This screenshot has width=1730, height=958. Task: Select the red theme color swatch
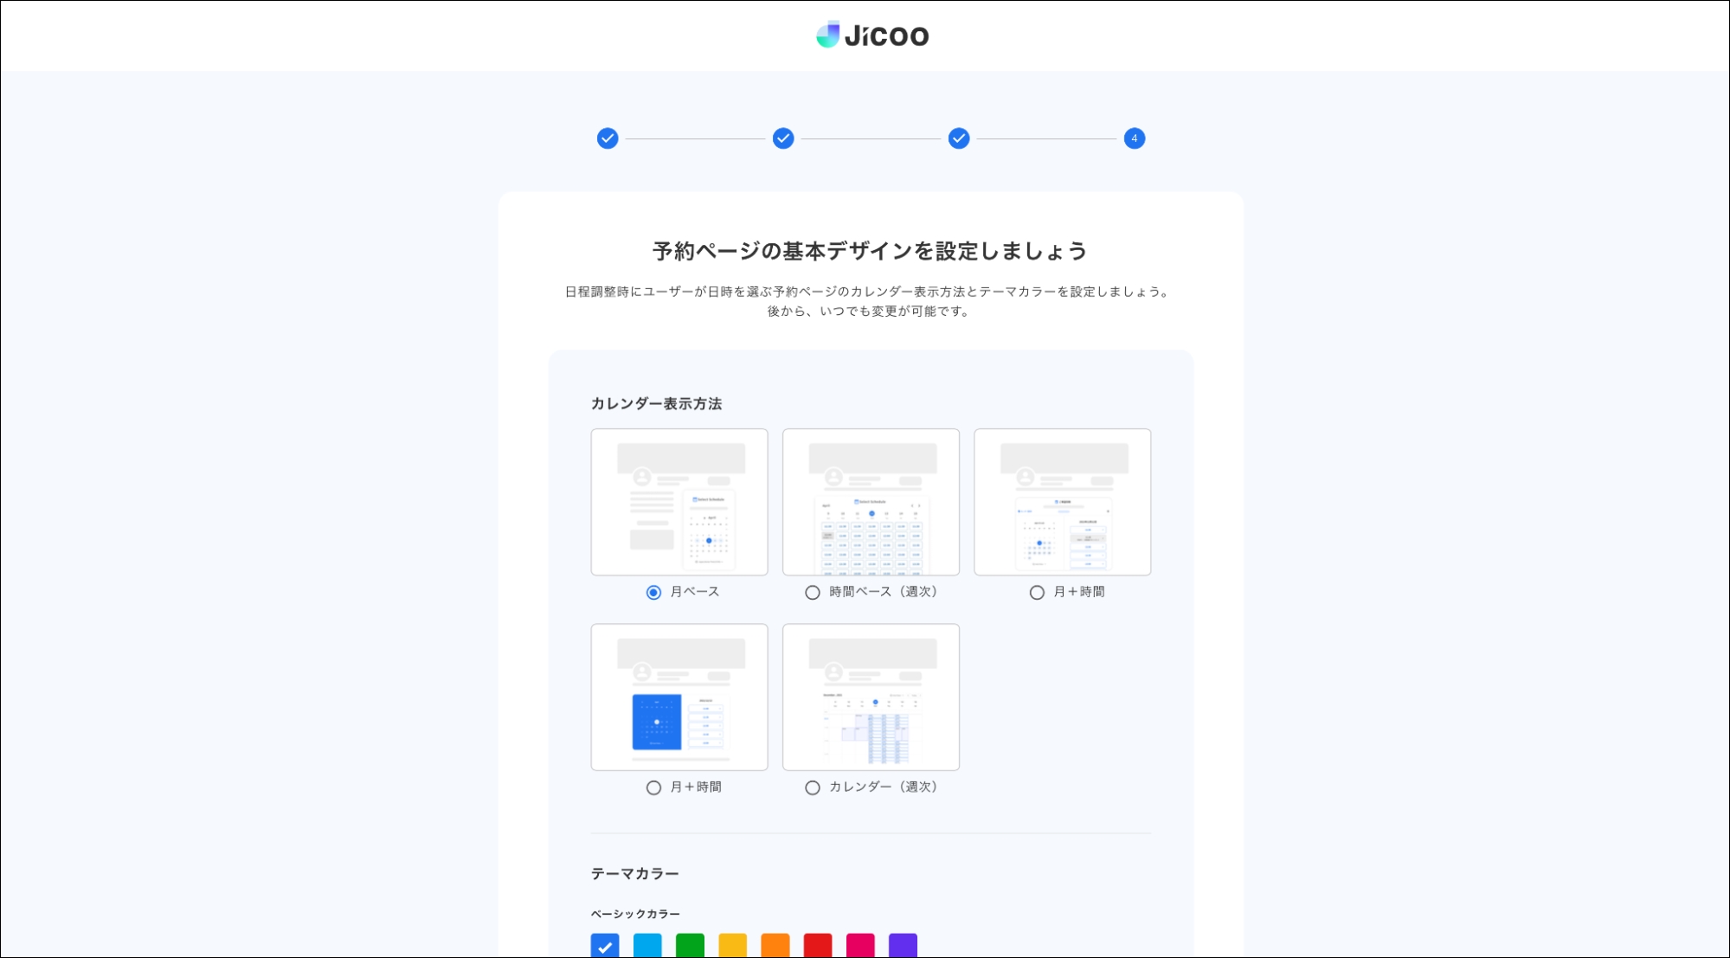point(816,947)
